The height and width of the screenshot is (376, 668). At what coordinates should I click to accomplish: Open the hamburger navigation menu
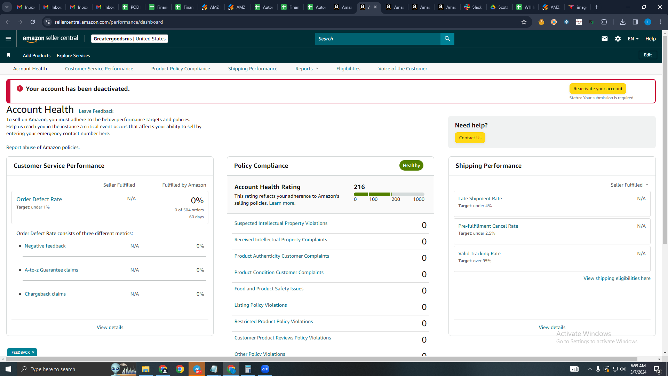point(8,39)
